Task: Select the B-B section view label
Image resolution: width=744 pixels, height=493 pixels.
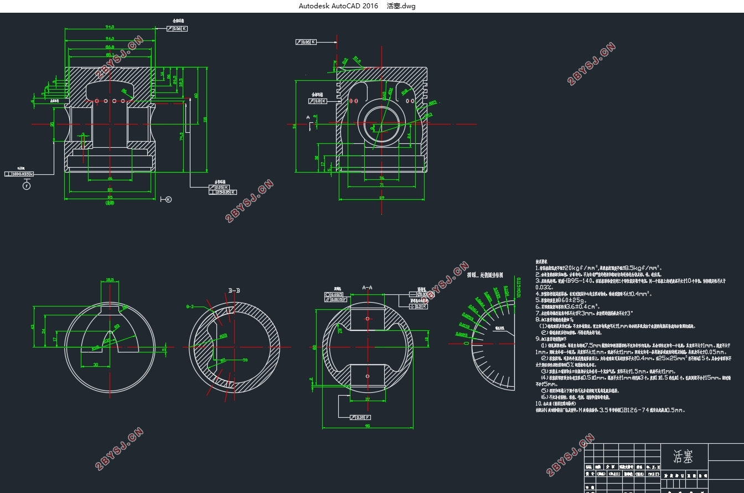Action: (x=235, y=290)
